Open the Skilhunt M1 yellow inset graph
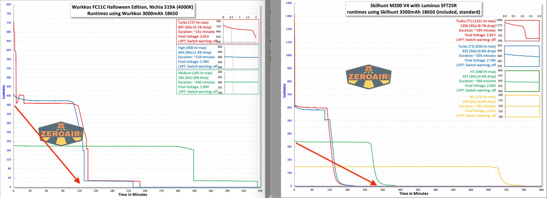 tap(522, 106)
